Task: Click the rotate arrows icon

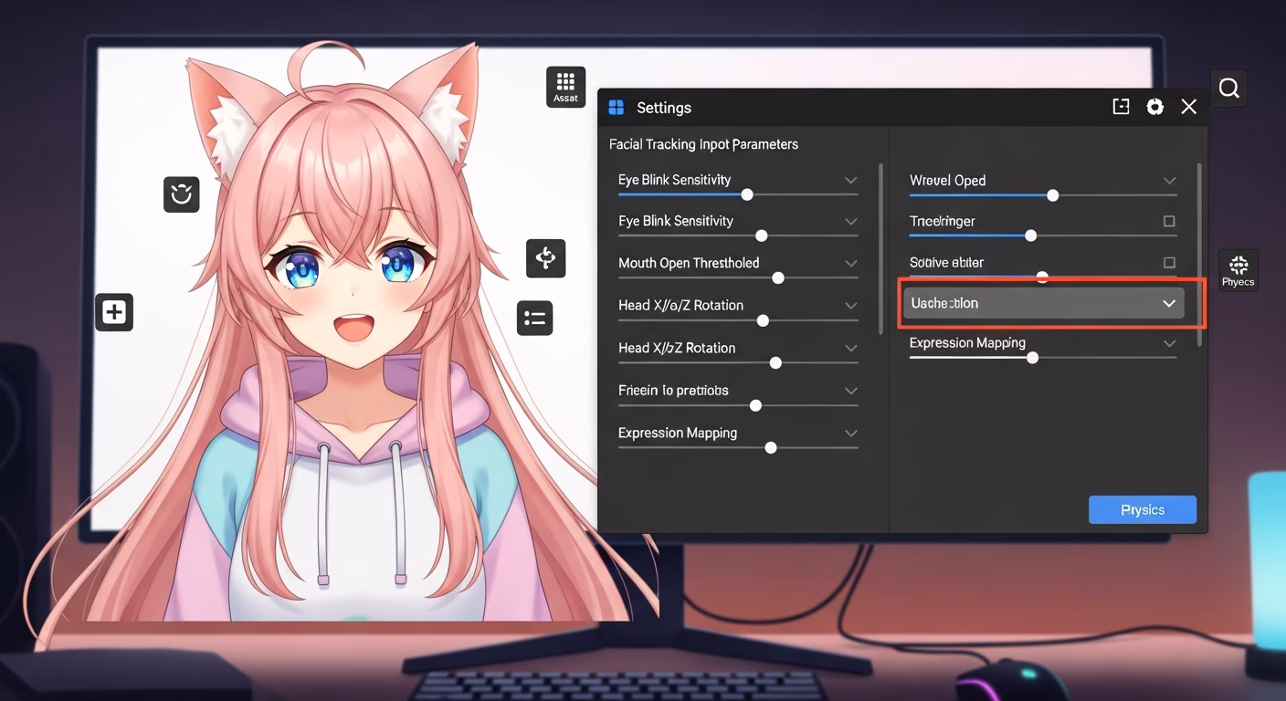Action: [545, 258]
